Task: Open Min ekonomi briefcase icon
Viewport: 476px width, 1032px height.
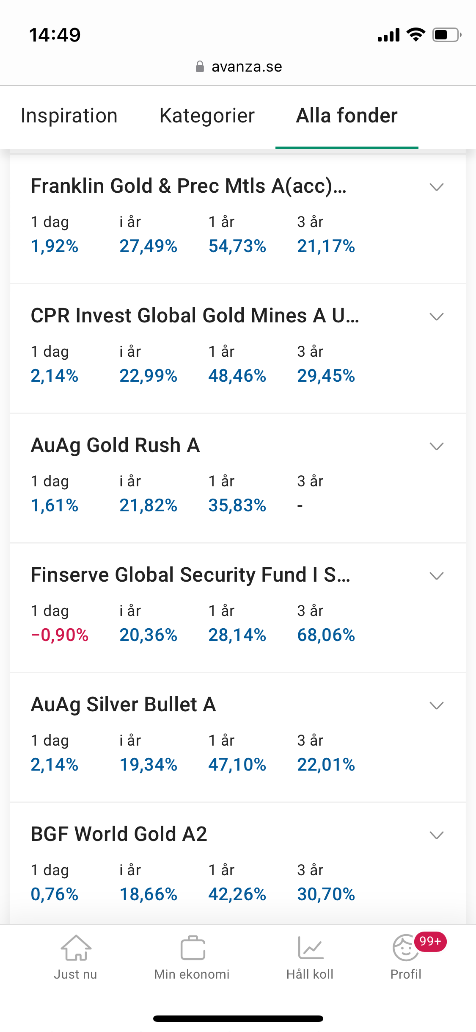Action: point(193,948)
